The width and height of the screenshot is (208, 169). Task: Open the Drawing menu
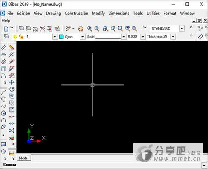pyautogui.click(x=53, y=14)
